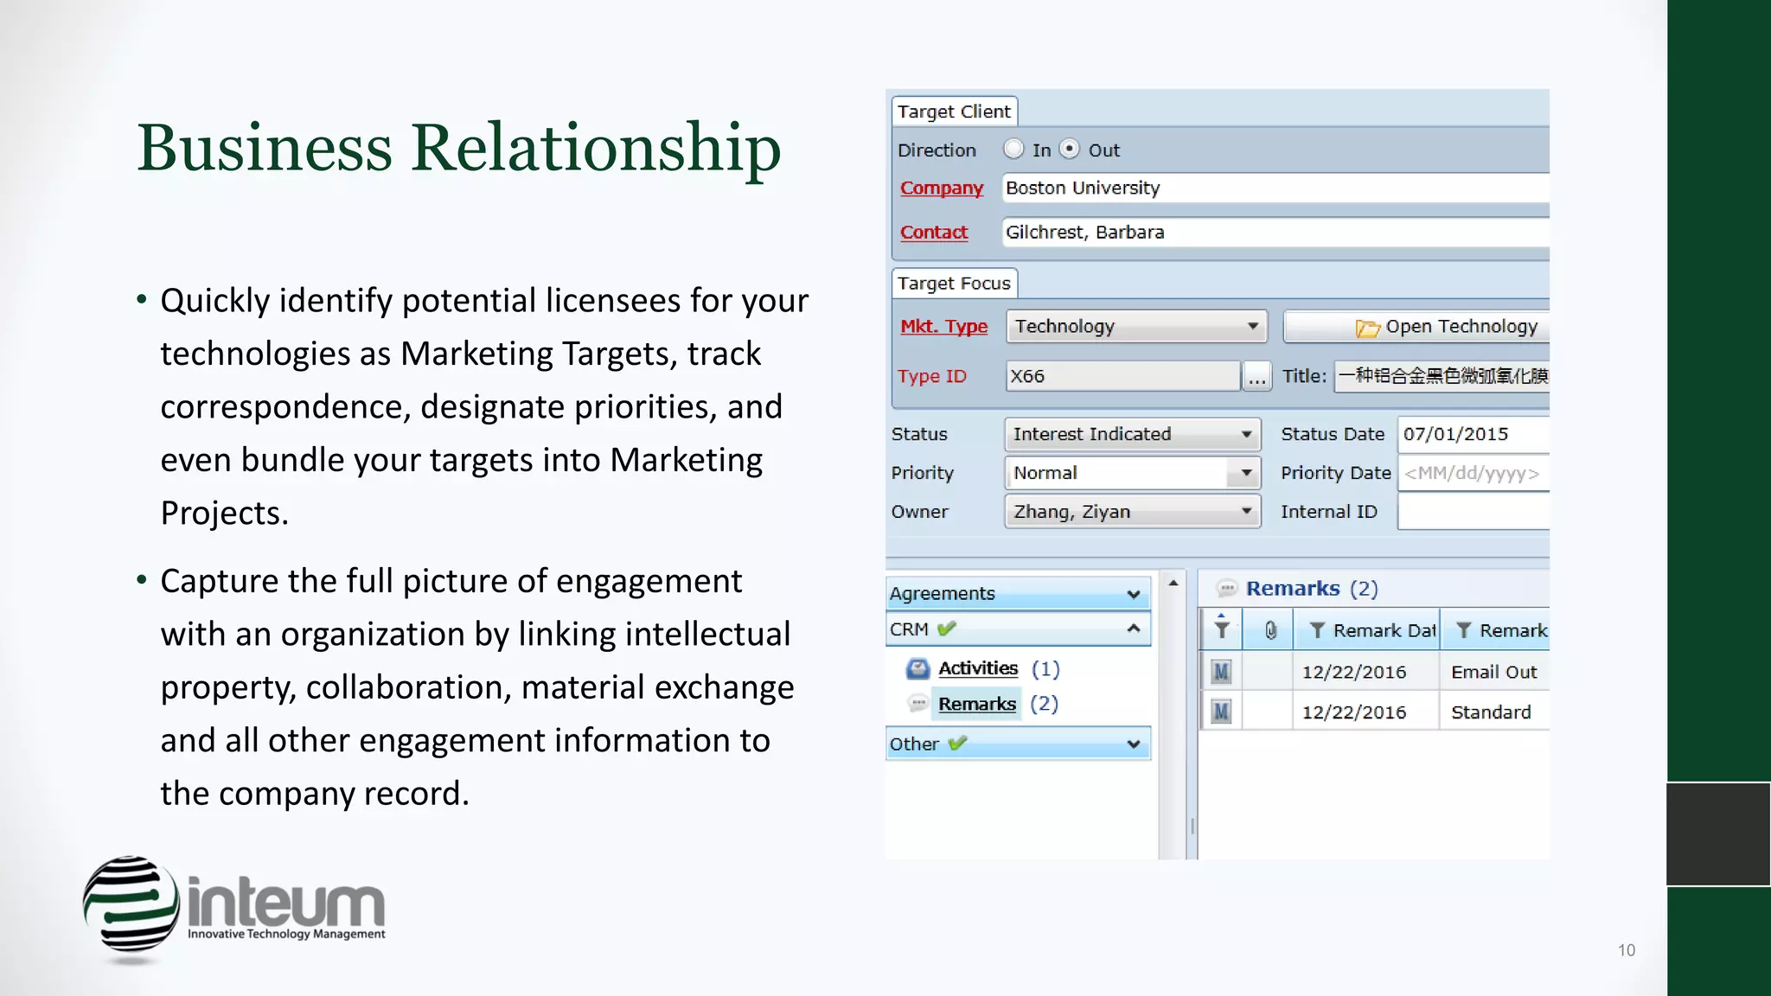Open the Activities link

pyautogui.click(x=978, y=668)
